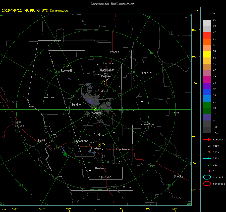Pick the cyan 27ZW arrow in legend

coord(207,159)
